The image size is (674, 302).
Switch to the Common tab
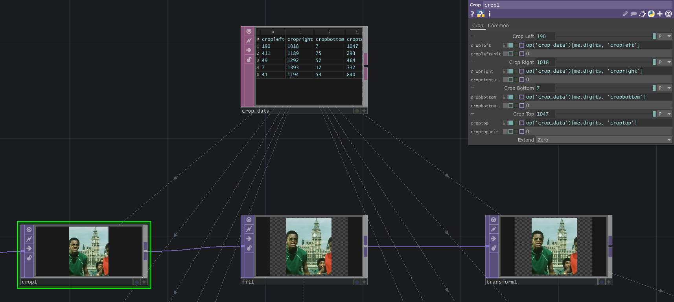tap(498, 26)
